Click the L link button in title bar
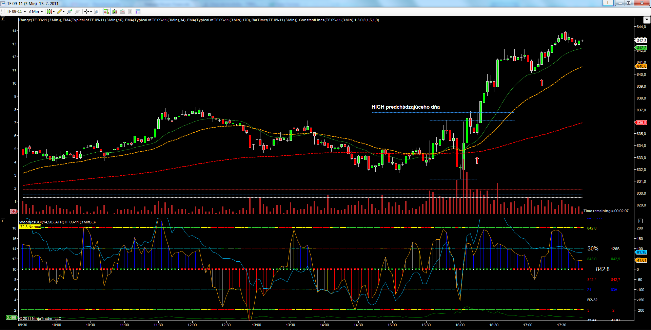The width and height of the screenshot is (651, 330). 608,3
